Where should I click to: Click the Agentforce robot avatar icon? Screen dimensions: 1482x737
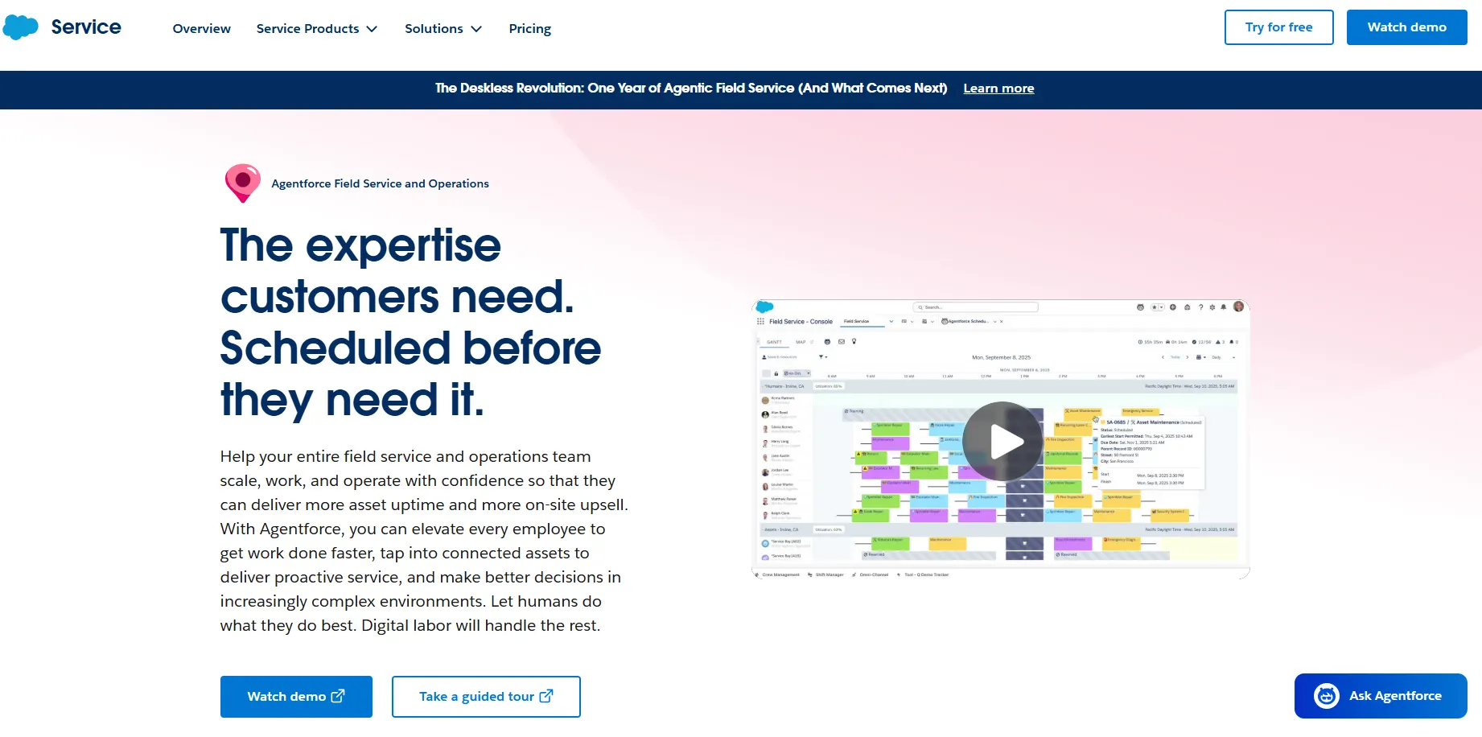click(1327, 696)
